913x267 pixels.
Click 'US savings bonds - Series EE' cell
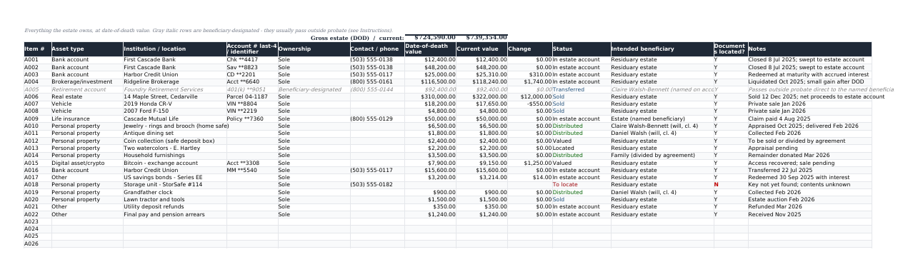point(174,177)
